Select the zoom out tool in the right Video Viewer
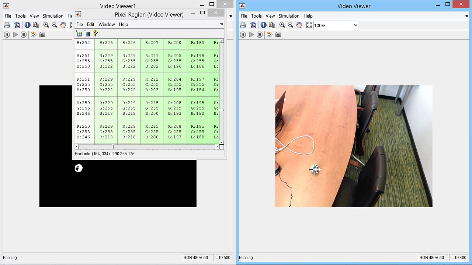 291,25
